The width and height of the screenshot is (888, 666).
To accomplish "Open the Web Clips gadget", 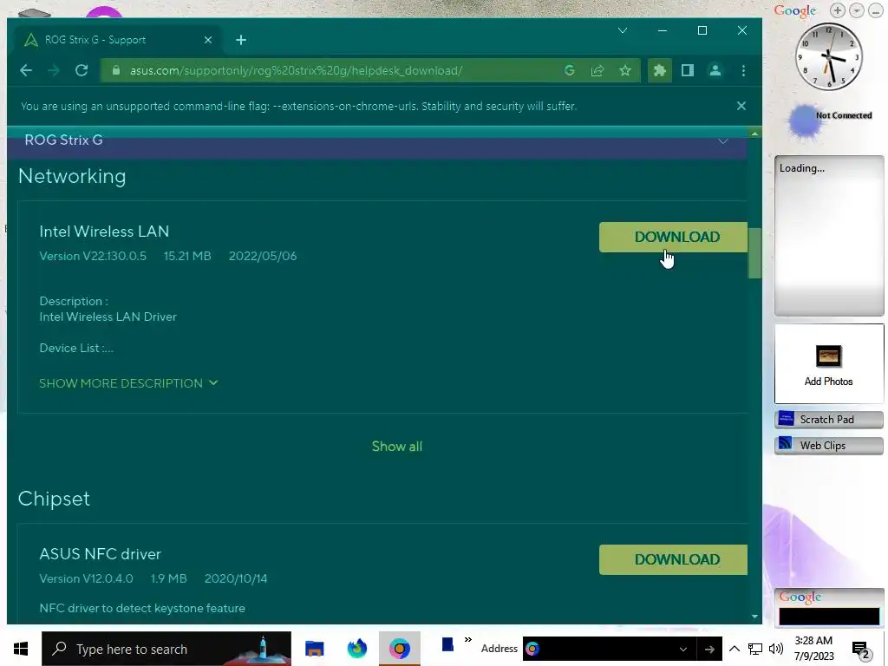I will point(828,446).
